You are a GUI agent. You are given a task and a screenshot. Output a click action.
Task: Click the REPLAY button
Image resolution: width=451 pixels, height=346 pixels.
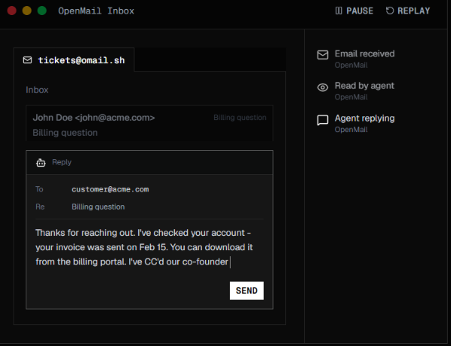408,11
